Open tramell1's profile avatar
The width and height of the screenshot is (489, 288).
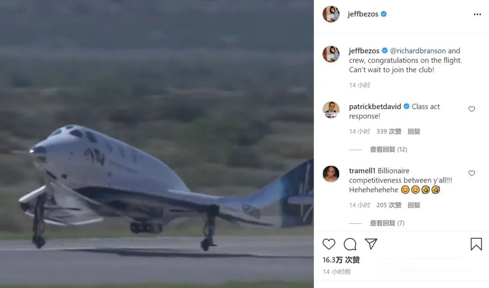(x=331, y=174)
